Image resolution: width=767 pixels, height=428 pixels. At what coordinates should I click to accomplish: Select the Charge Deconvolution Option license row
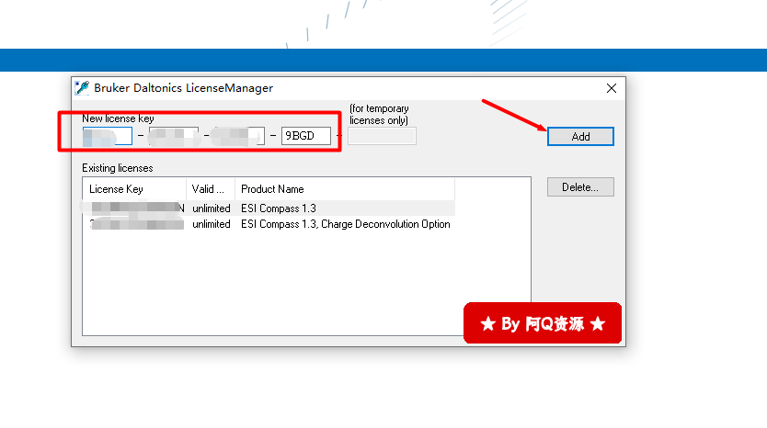[x=269, y=224]
